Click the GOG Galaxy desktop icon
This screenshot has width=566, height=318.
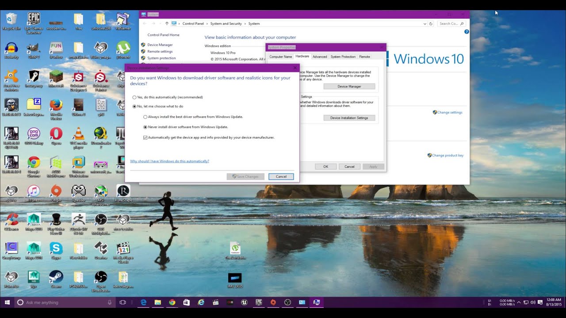pyautogui.click(x=34, y=136)
